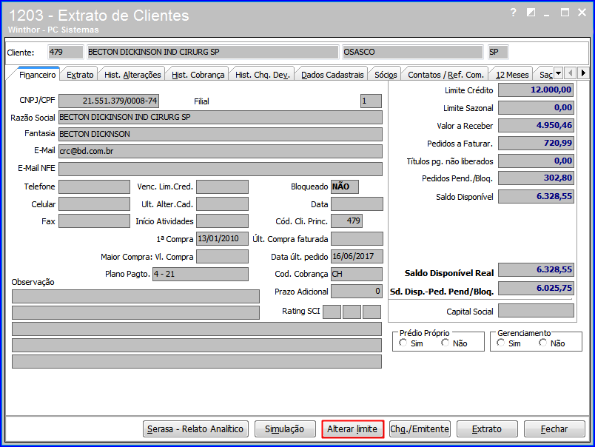Image resolution: width=595 pixels, height=447 pixels.
Task: Click the E-Mail NFE field
Action: [x=221, y=169]
